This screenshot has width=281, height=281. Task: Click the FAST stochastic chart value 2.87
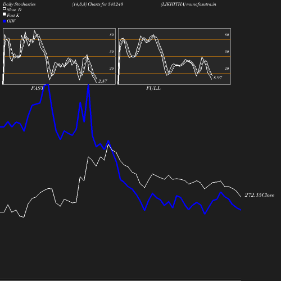point(103,81)
